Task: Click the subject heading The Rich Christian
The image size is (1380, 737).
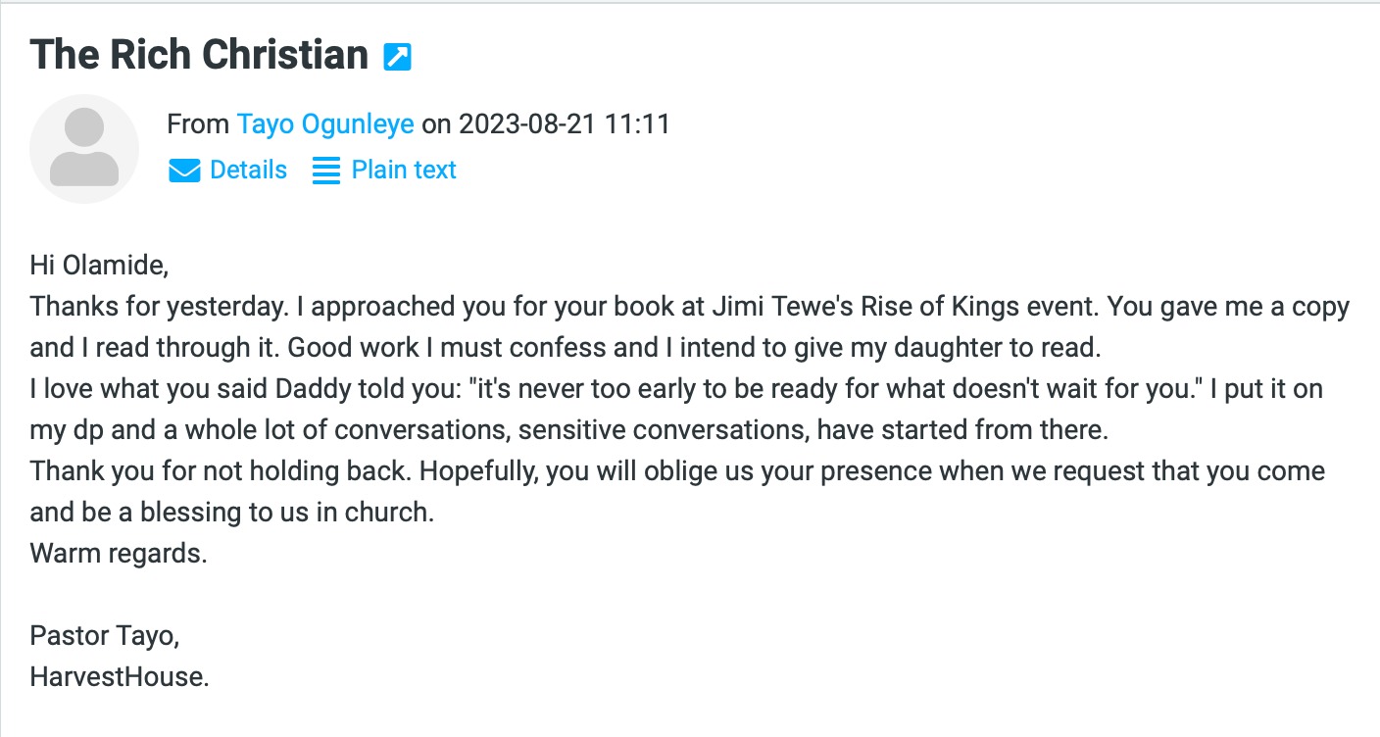Action: click(199, 55)
